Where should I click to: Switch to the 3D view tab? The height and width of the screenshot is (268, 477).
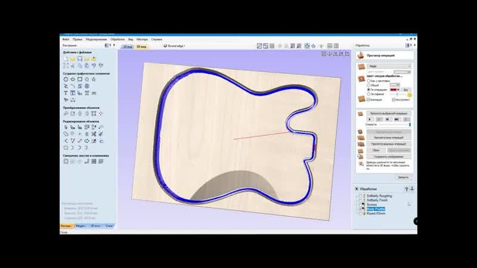(141, 47)
